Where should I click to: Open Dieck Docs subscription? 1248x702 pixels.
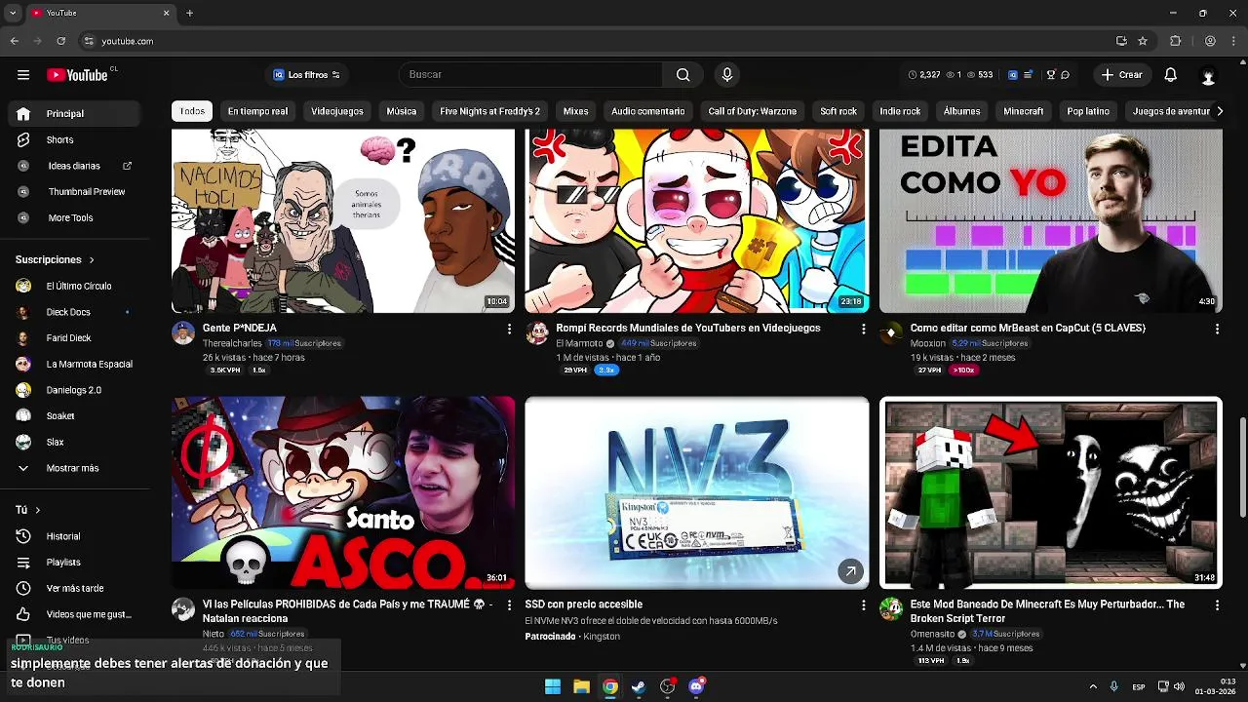pyautogui.click(x=73, y=312)
